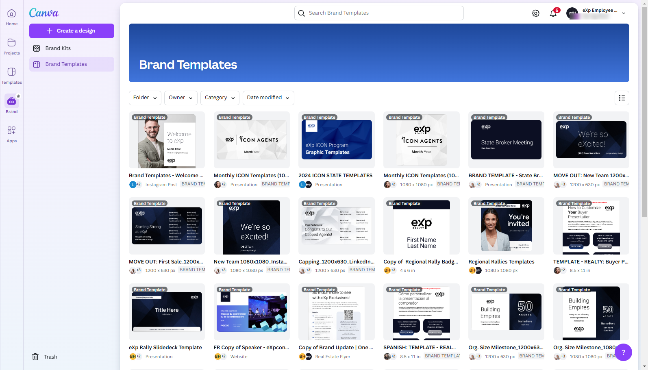648x370 pixels.
Task: Click the search magnifier icon
Action: (x=301, y=13)
